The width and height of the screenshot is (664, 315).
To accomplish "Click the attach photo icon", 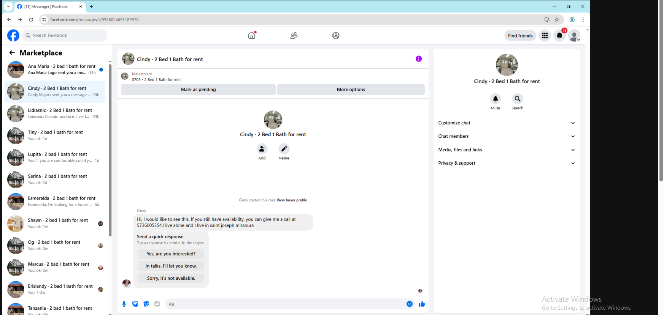I will (135, 304).
